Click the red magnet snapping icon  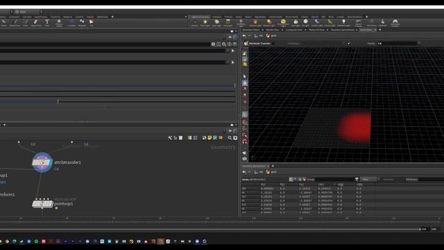pyautogui.click(x=245, y=141)
